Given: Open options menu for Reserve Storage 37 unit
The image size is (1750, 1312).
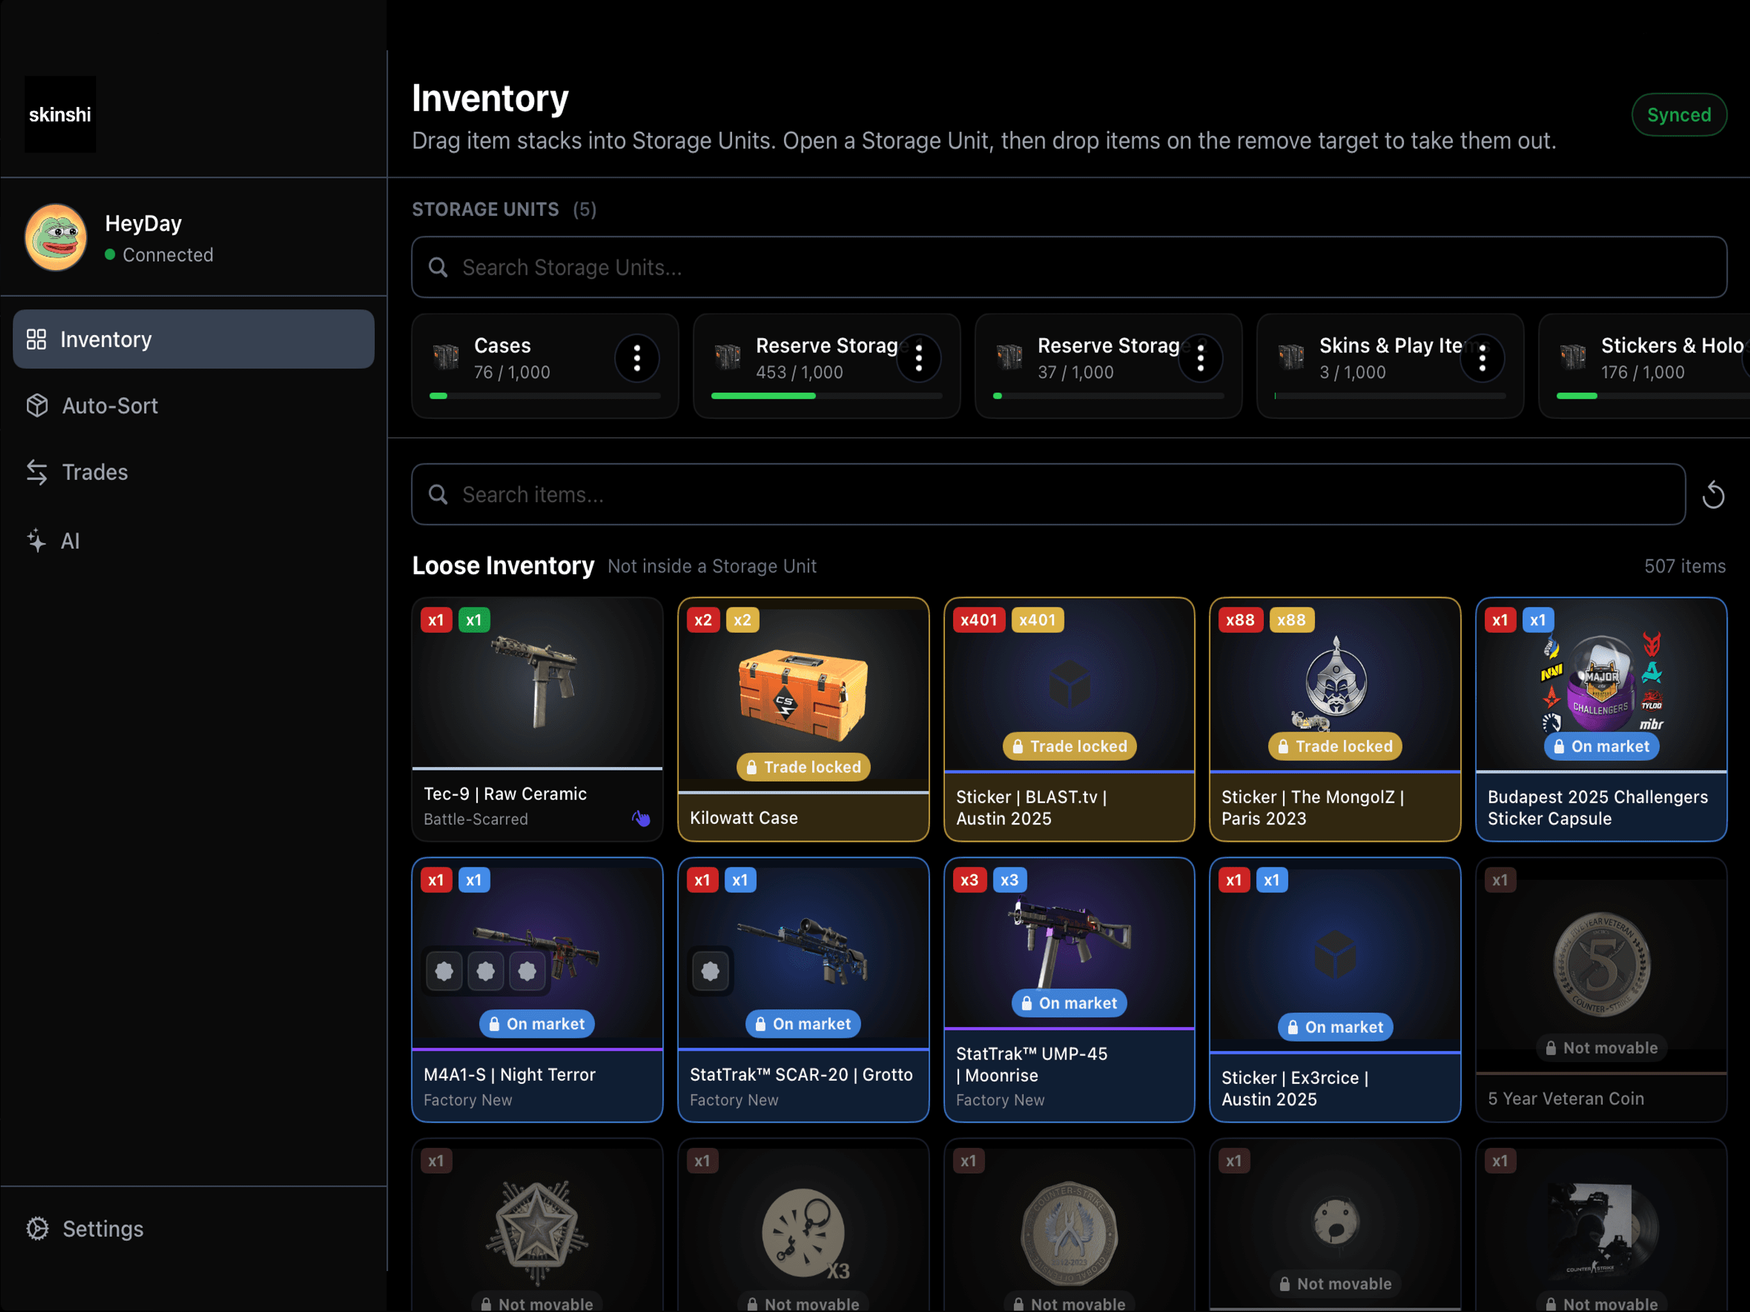Looking at the screenshot, I should (1200, 359).
